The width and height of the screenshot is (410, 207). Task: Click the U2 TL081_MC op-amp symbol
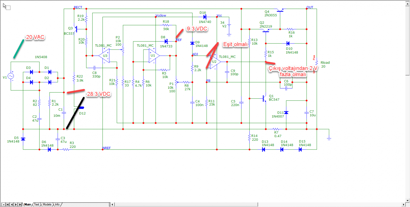(x=214, y=62)
